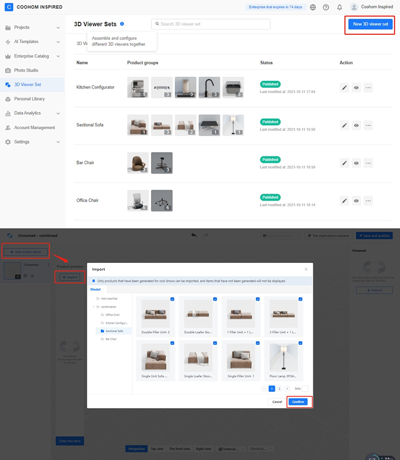Edit the Bar Chair viewer set
Viewport: 400px width, 460px height.
pos(344,163)
